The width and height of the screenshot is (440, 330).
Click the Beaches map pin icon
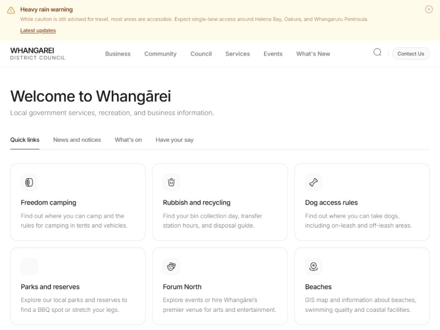313,267
